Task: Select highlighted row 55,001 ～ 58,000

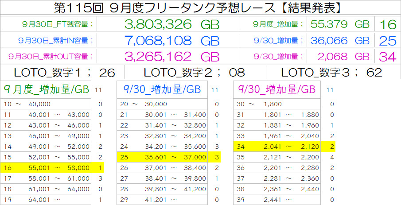Action: [47, 167]
